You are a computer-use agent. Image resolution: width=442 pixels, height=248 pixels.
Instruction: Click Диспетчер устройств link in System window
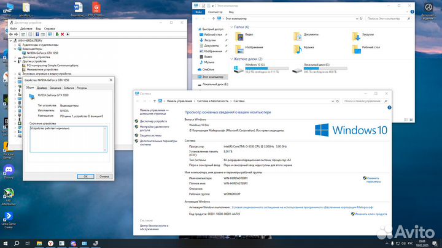point(153,121)
